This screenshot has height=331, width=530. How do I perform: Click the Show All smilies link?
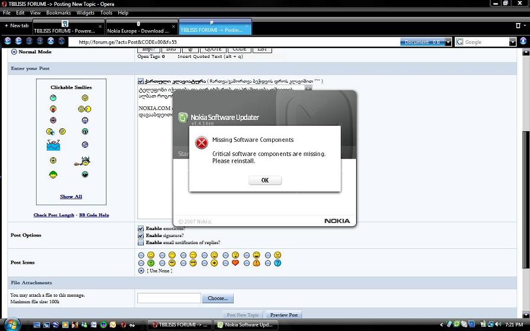point(71,197)
